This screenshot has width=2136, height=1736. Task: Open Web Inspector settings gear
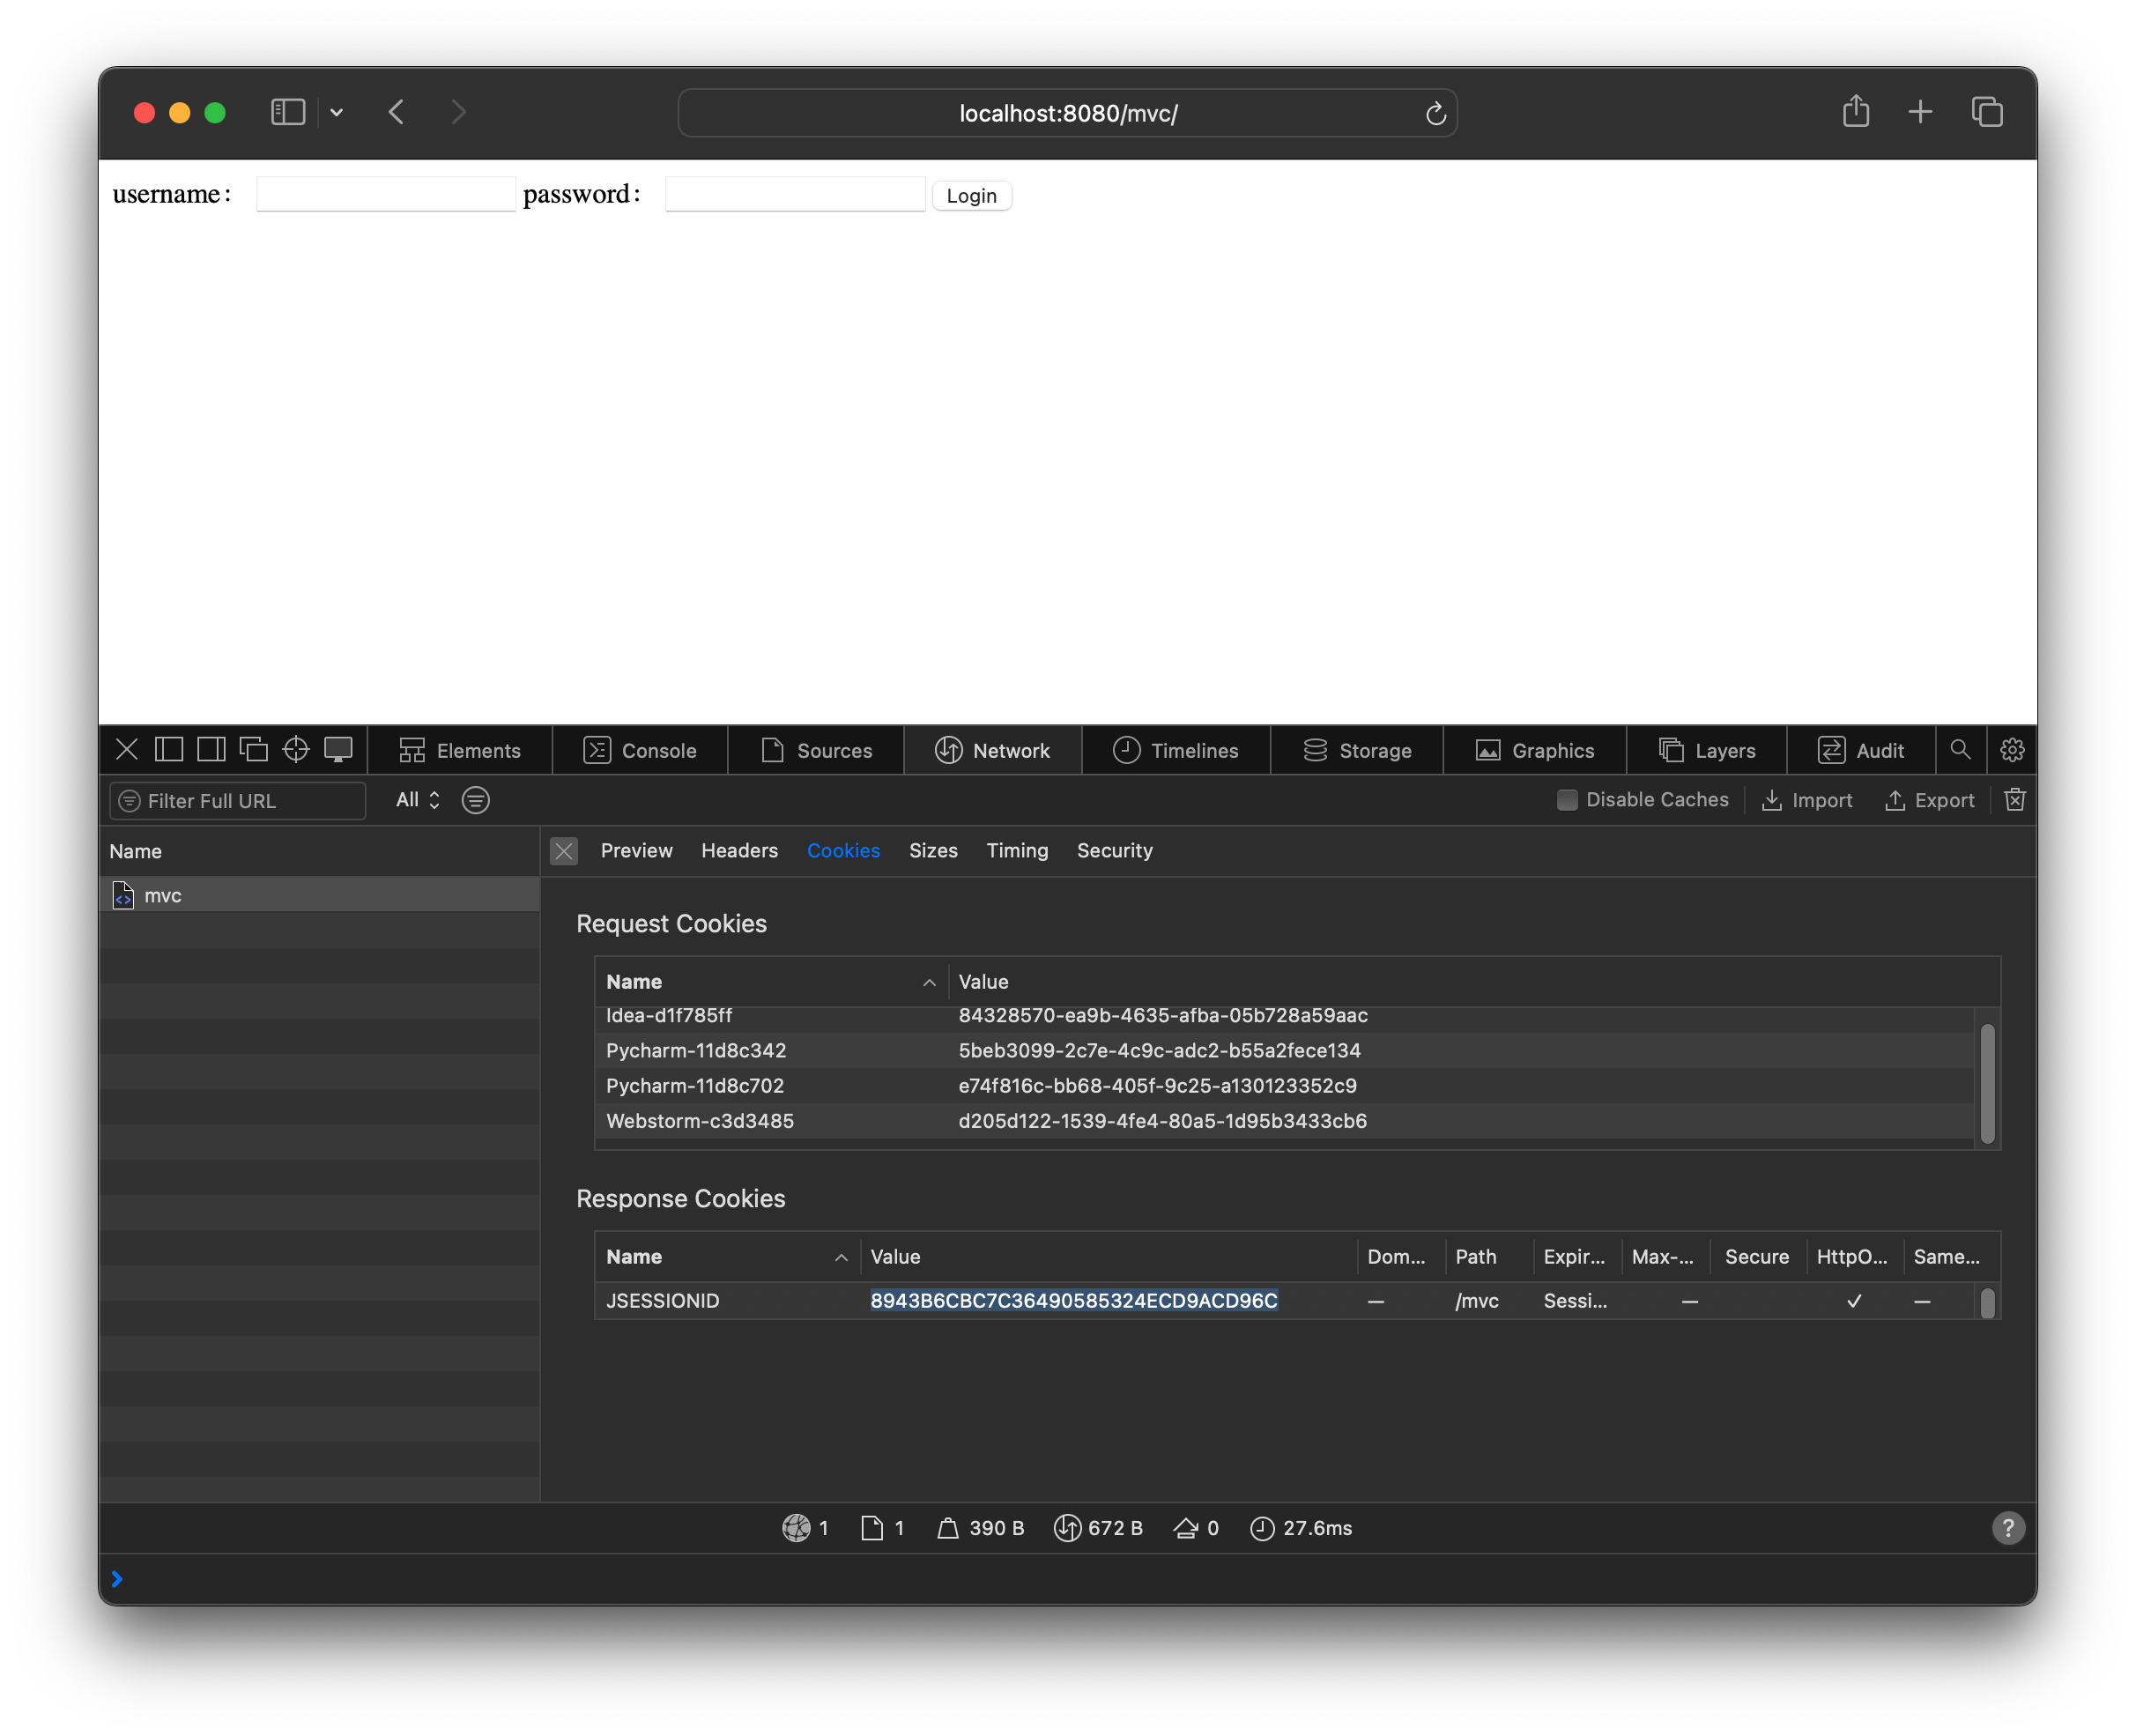click(2011, 749)
